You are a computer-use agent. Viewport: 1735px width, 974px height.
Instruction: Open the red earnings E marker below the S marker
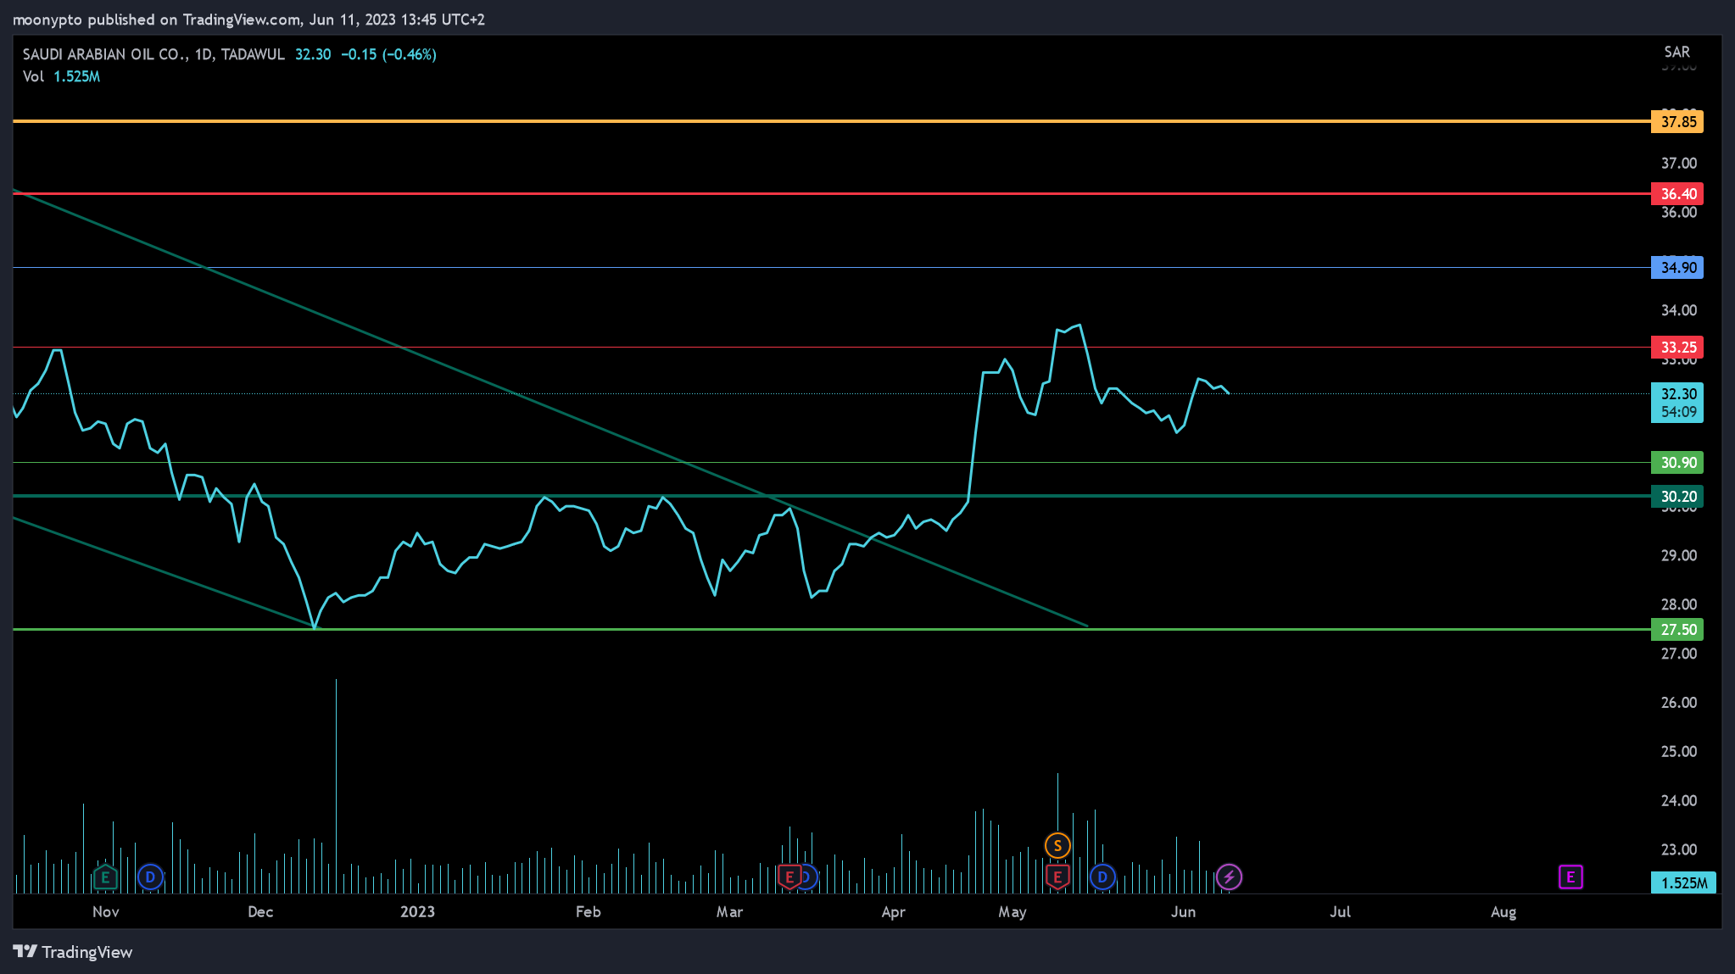(x=1057, y=877)
